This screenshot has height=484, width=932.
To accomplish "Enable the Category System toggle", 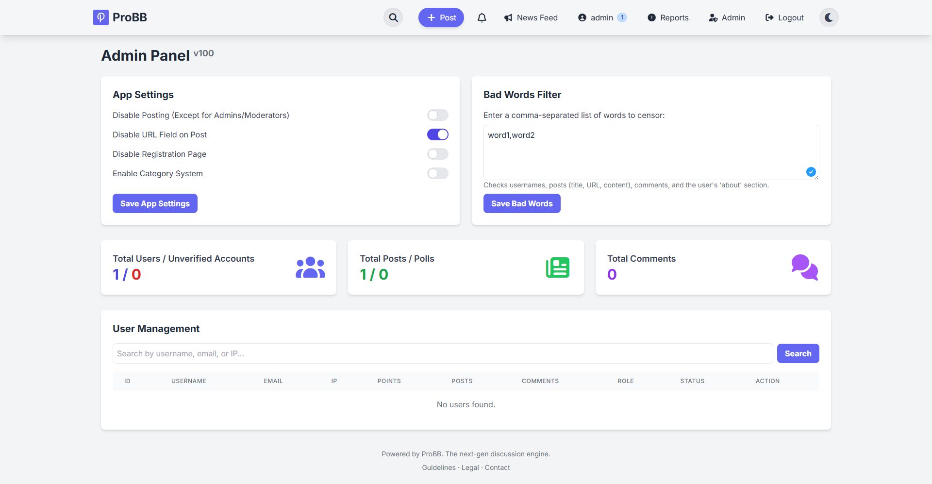I will (437, 173).
